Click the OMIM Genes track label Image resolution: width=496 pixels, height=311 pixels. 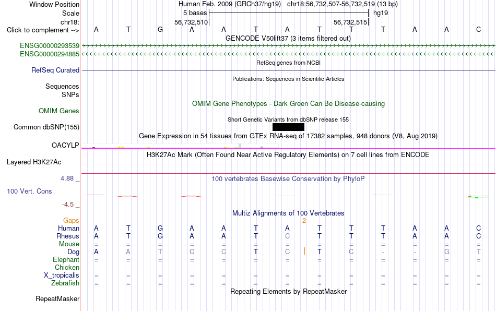pos(59,111)
